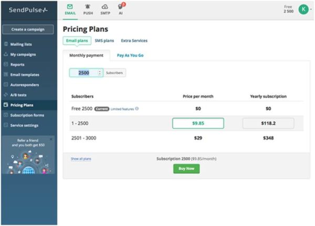This screenshot has width=315, height=226.
Task: Click the $29 monthly price cell
Action: [x=198, y=138]
